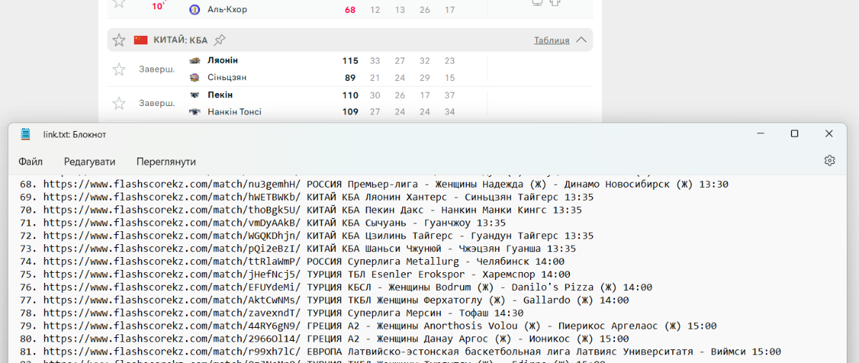The width and height of the screenshot is (859, 363).
Task: Click the Аль-Хор team logo
Action: [195, 10]
